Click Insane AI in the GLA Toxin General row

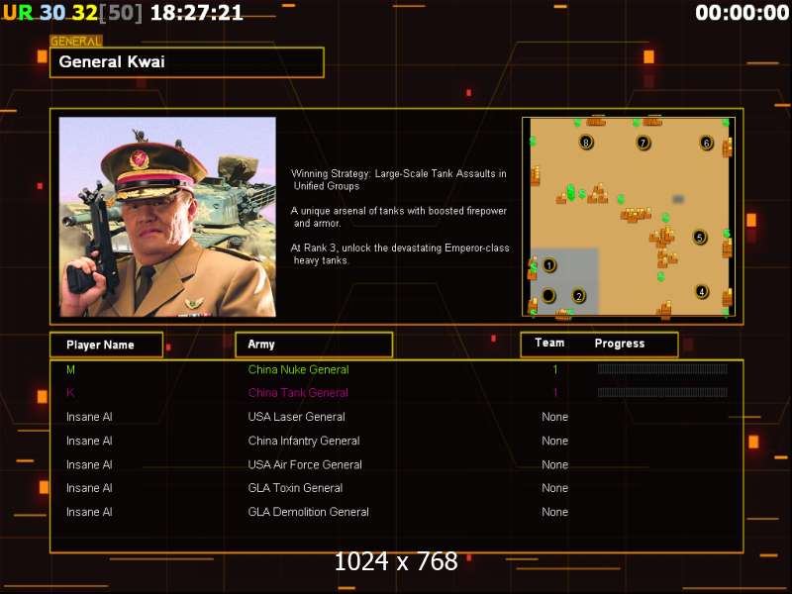(89, 488)
